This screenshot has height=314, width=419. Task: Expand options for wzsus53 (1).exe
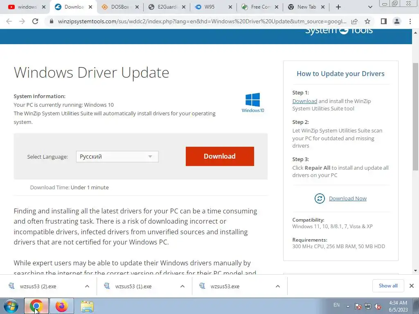(182, 286)
